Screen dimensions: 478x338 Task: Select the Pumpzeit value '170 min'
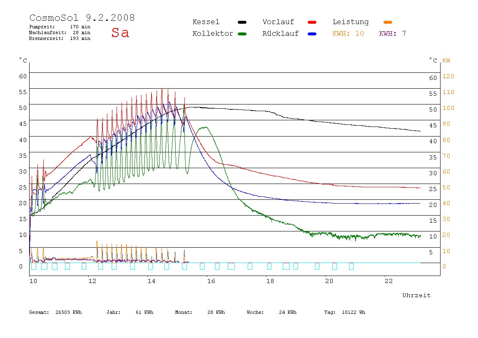[80, 27]
